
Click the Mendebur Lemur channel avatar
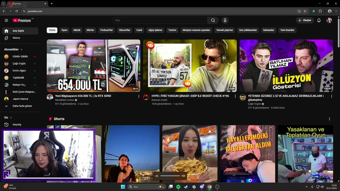50,97
